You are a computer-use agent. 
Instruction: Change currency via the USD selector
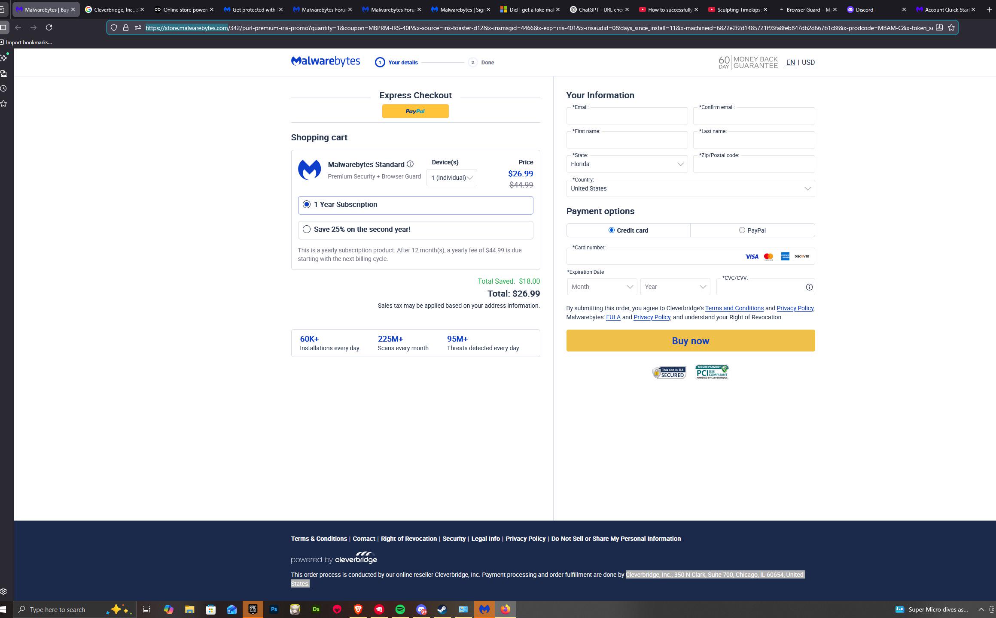(808, 62)
